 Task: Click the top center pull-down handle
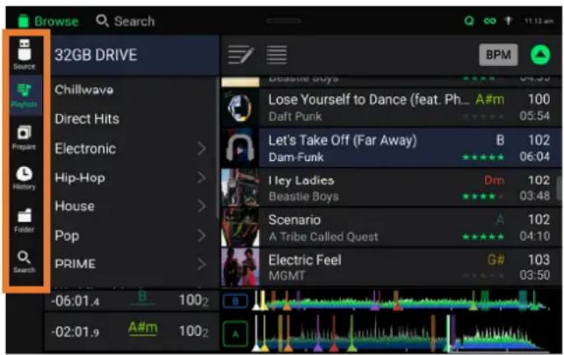284,21
